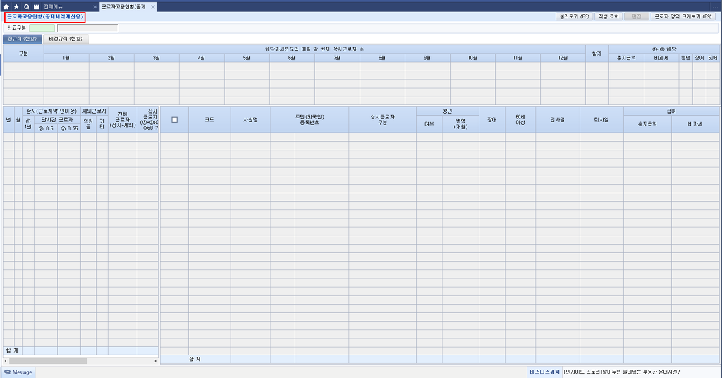
Task: Click the 1월 column header
Action: (66, 58)
